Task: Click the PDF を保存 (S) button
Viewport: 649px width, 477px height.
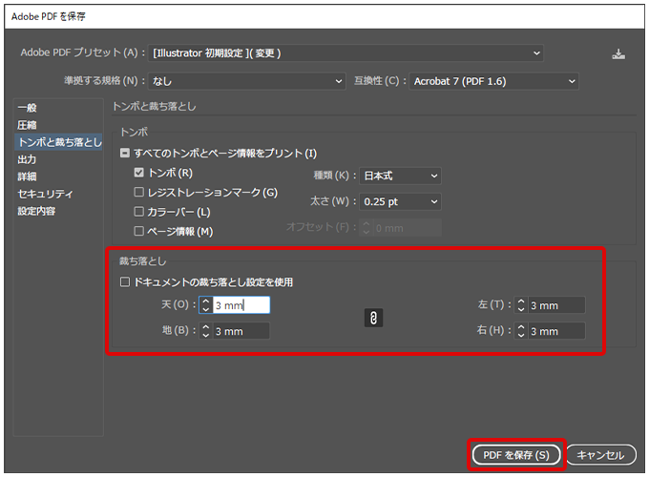Action: coord(516,455)
